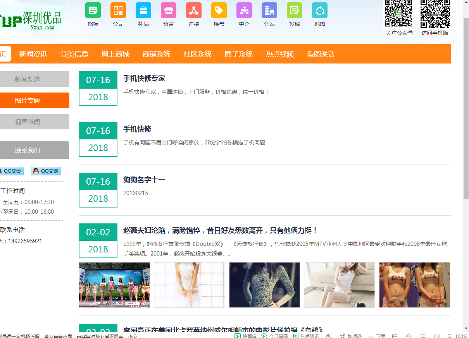Image resolution: width=469 pixels, height=338 pixels.
Task: Click the vertical page scrollbar
Action: (466, 116)
